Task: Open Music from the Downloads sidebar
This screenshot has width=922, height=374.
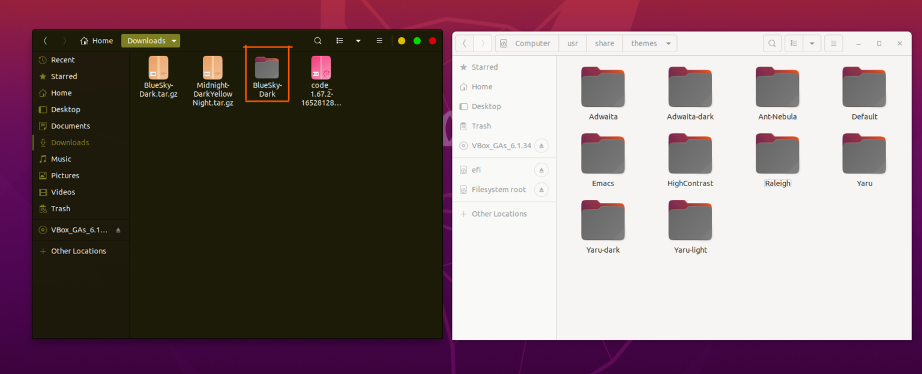Action: pyautogui.click(x=60, y=158)
